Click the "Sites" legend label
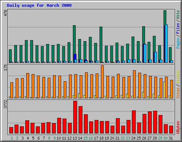This screenshot has height=142, width=182. click(x=178, y=93)
